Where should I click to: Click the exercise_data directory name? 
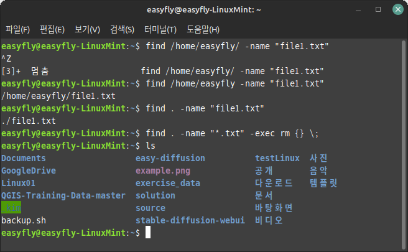(x=168, y=183)
